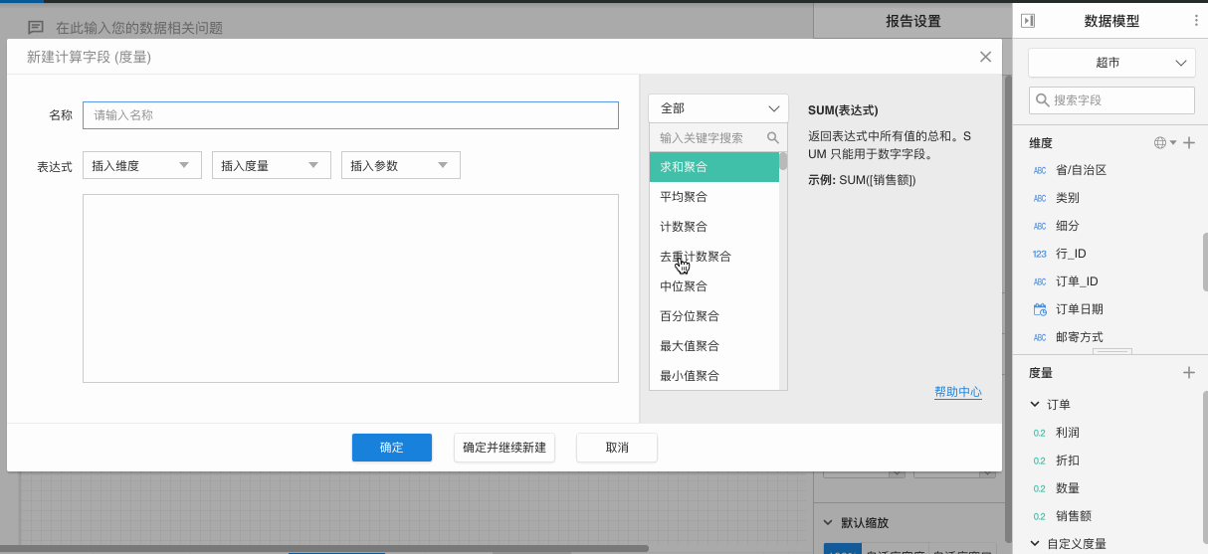1208x554 pixels.
Task: Collapse the 订单 measure group
Action: pyautogui.click(x=1035, y=405)
